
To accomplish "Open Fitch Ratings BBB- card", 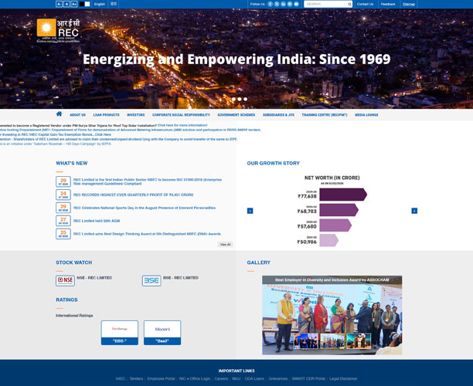I will pos(120,333).
